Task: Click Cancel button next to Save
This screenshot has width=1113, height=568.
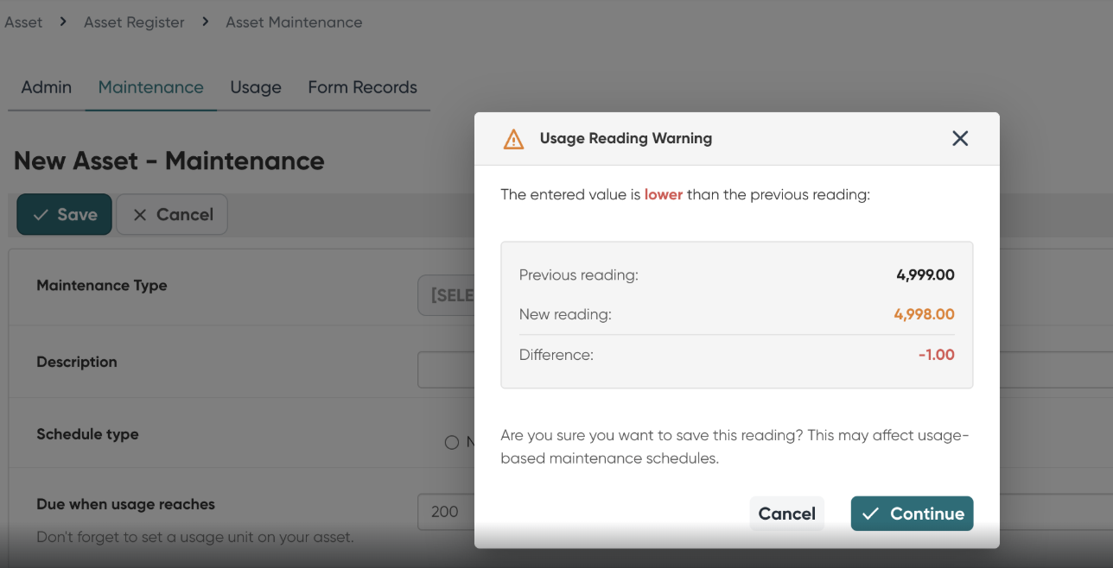Action: (x=172, y=215)
